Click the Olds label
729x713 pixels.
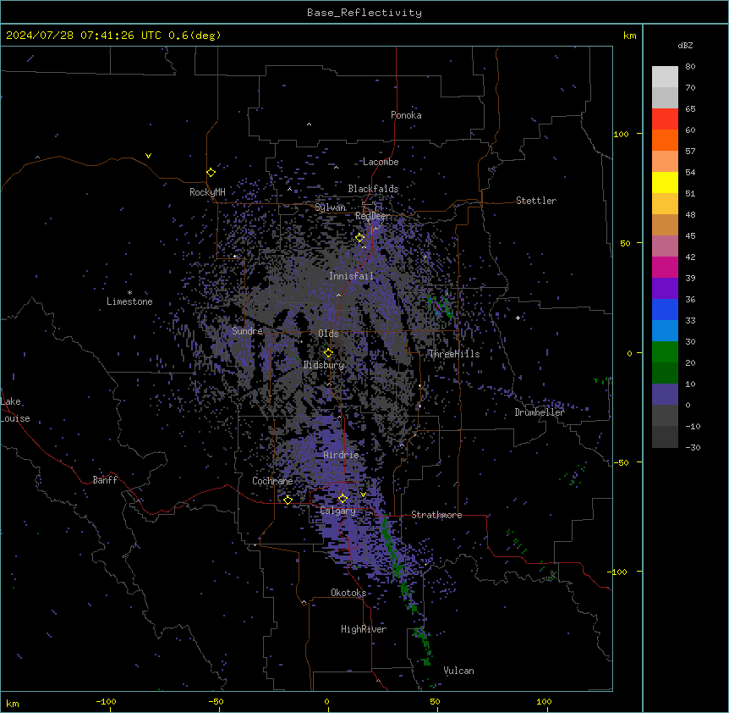click(x=328, y=334)
